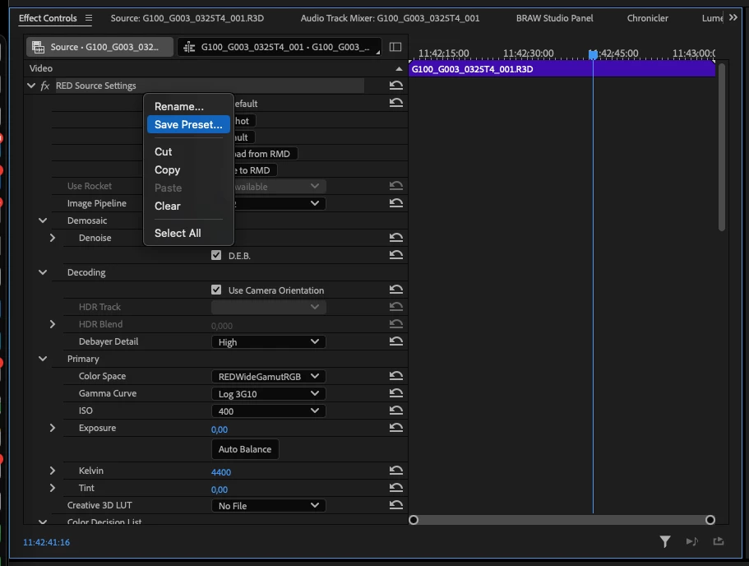Open the Image Pipeline dropdown
The image size is (749, 566).
point(280,203)
